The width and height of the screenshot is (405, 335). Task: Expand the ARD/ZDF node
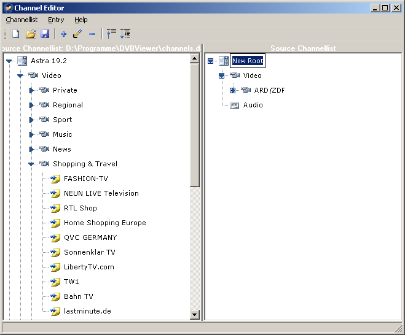point(232,91)
